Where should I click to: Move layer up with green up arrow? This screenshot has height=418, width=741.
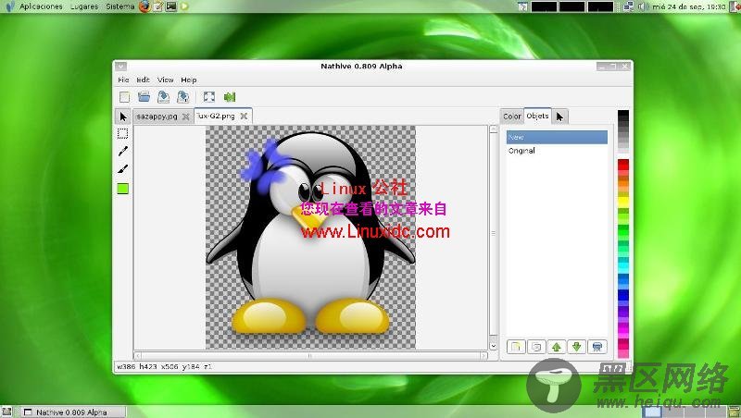coord(557,347)
